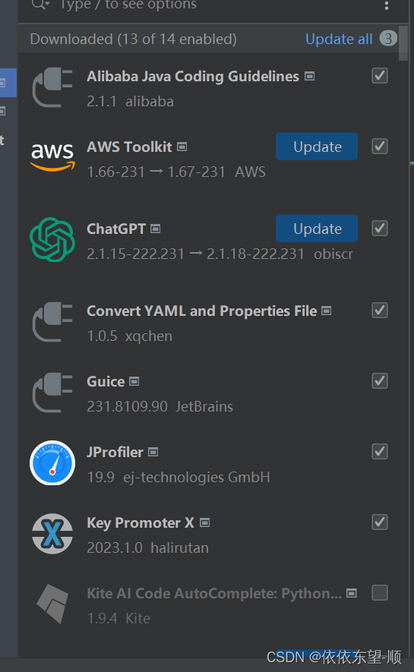
Task: Enable the Kite AI Code AutoComplete checkbox
Action: click(x=380, y=593)
